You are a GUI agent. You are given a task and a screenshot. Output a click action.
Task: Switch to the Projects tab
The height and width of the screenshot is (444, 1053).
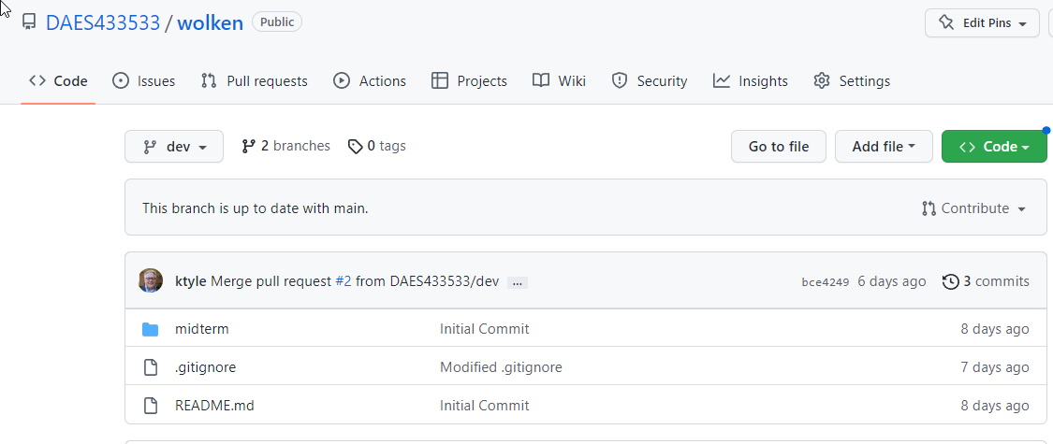tap(469, 81)
